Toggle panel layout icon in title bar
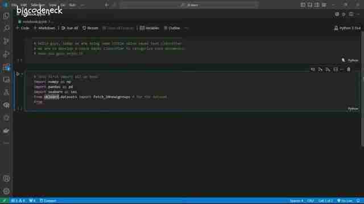 (309, 5)
